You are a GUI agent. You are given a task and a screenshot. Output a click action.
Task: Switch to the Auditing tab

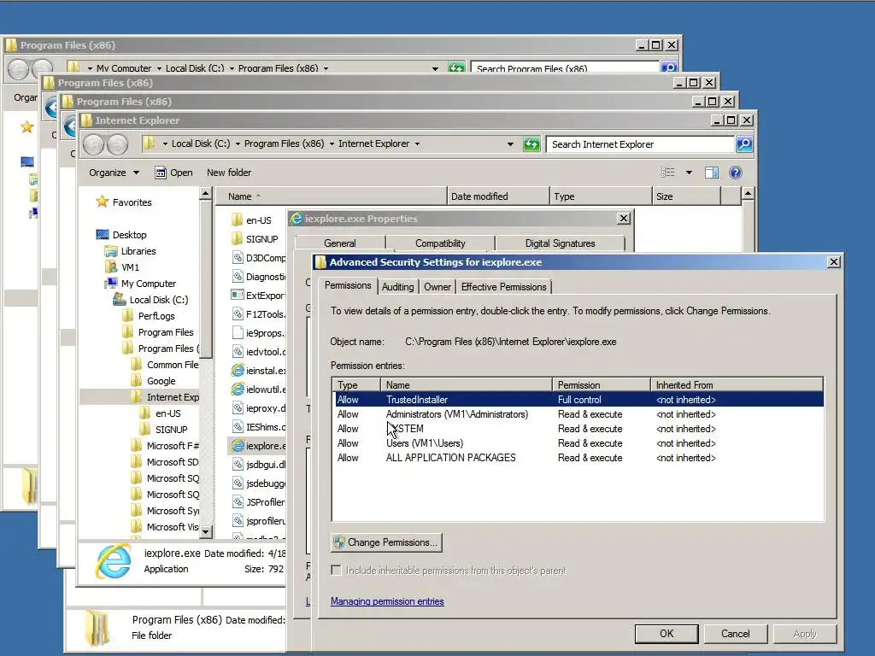[x=398, y=287]
